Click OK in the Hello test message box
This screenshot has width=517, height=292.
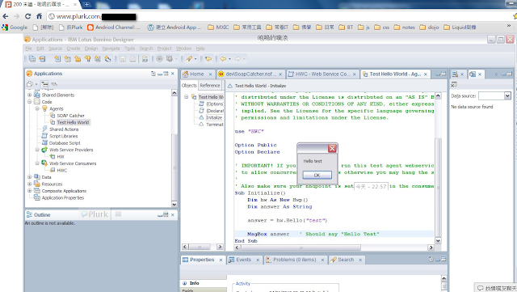pos(317,175)
